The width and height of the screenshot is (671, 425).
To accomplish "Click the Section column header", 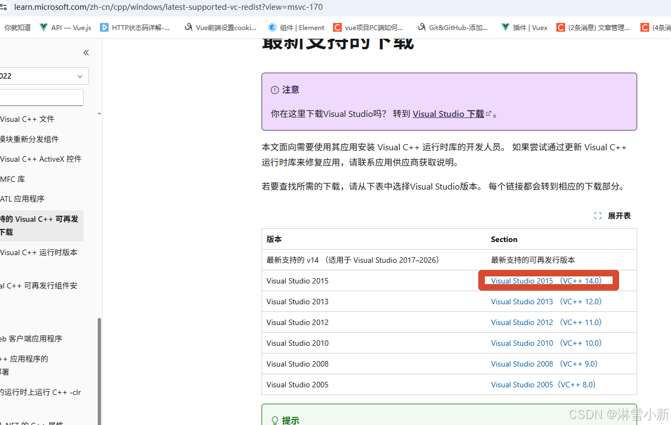I will pyautogui.click(x=561, y=239).
